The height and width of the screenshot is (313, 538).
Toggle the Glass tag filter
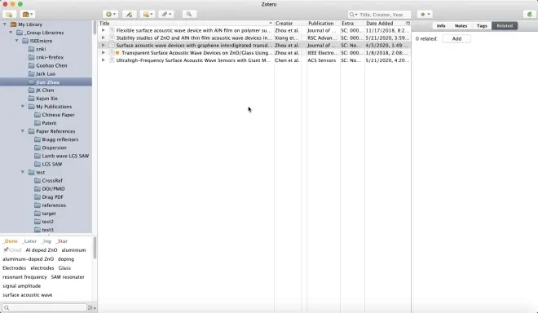[x=64, y=268]
